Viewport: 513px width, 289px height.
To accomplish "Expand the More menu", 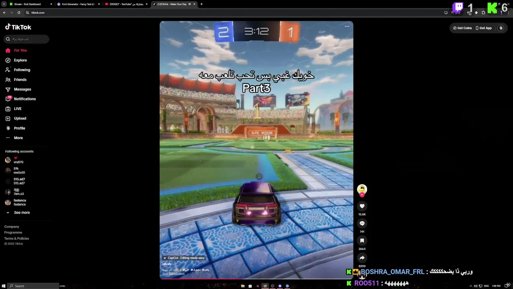I will [x=18, y=138].
